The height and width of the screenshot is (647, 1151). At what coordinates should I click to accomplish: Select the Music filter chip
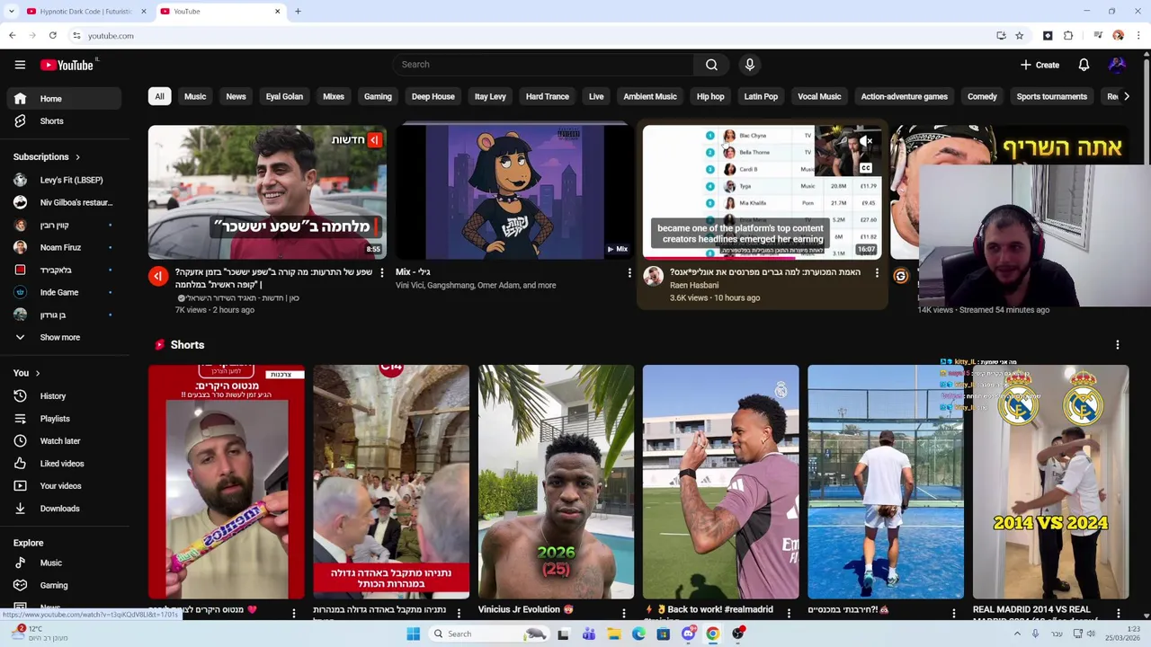[195, 96]
